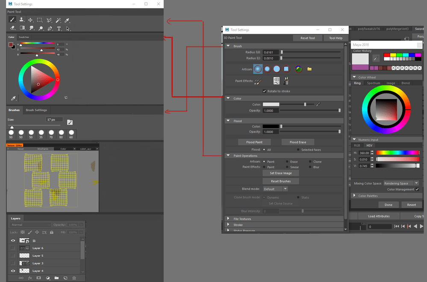This screenshot has width=427, height=282.
Task: Expand the Stroke section
Action: 228,225
